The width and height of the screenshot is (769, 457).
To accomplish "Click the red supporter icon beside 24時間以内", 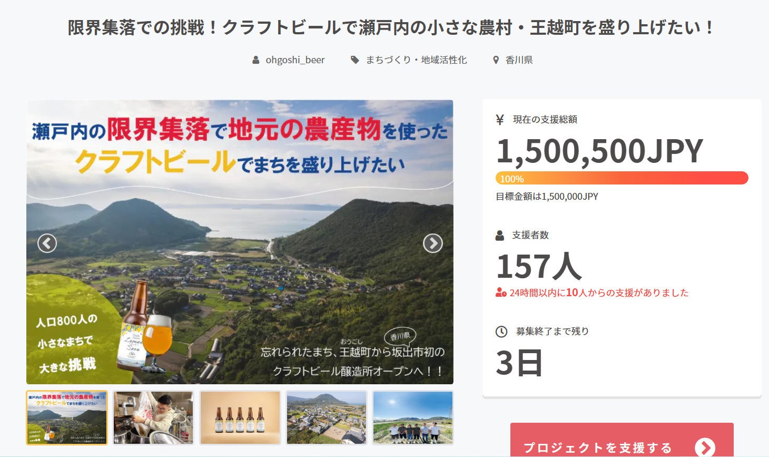I will [x=500, y=293].
